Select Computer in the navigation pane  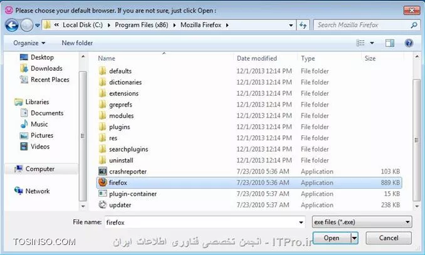click(41, 169)
